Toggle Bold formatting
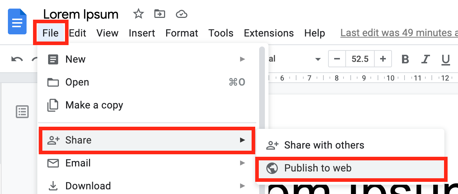This screenshot has width=458, height=194. coord(405,59)
